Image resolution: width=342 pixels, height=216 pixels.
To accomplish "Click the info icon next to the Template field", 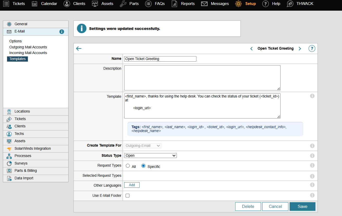I will coord(312,96).
